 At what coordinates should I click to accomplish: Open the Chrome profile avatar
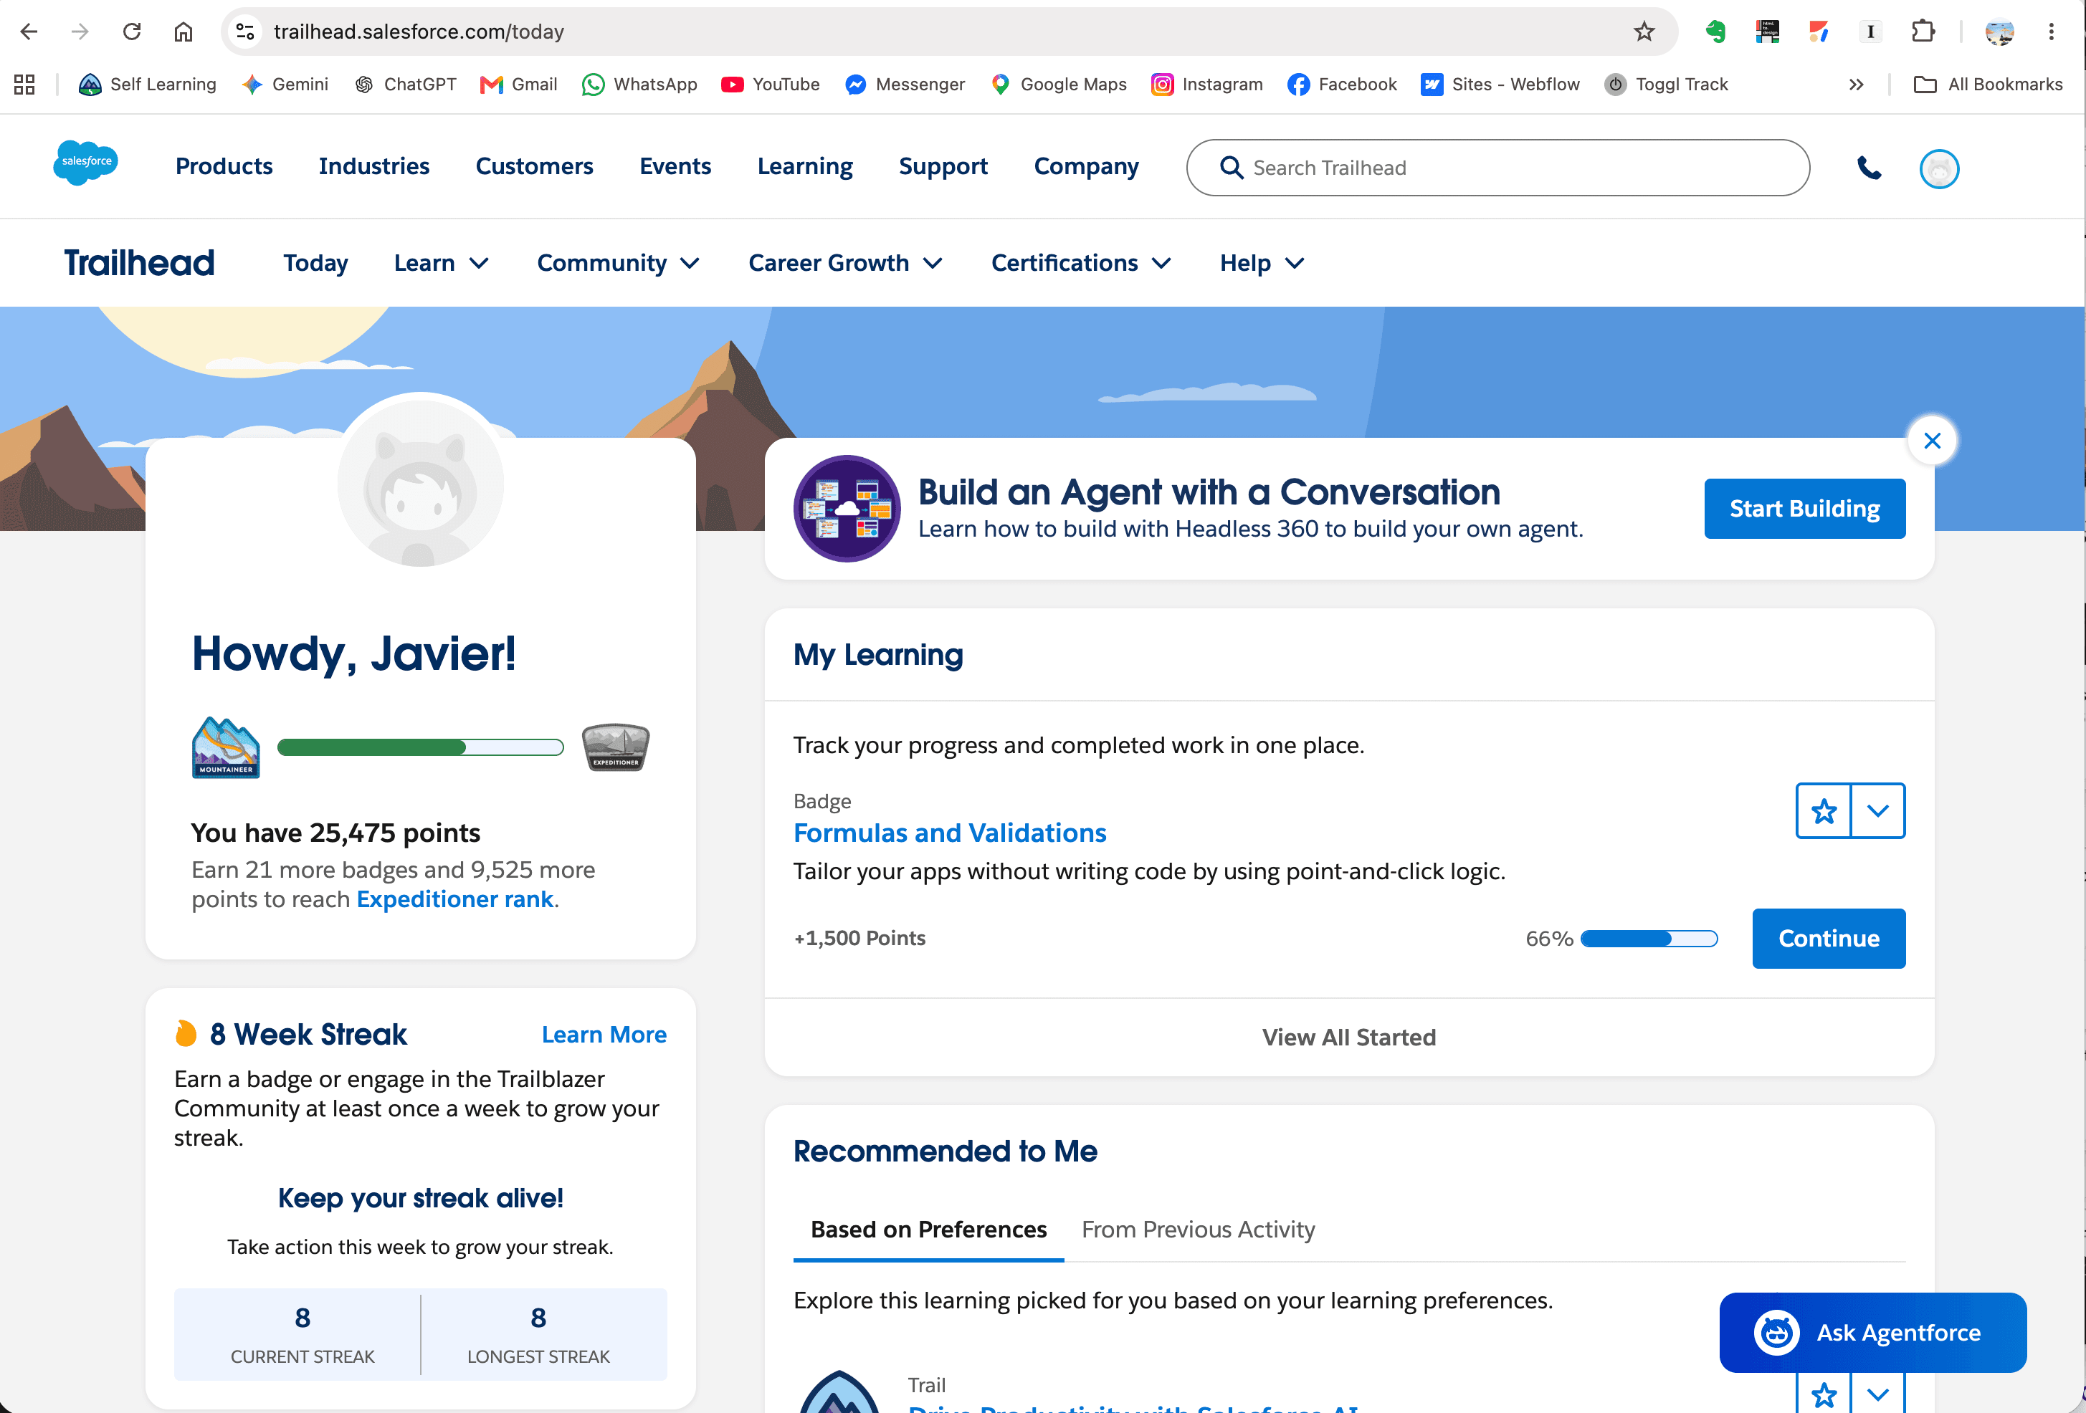(1999, 32)
